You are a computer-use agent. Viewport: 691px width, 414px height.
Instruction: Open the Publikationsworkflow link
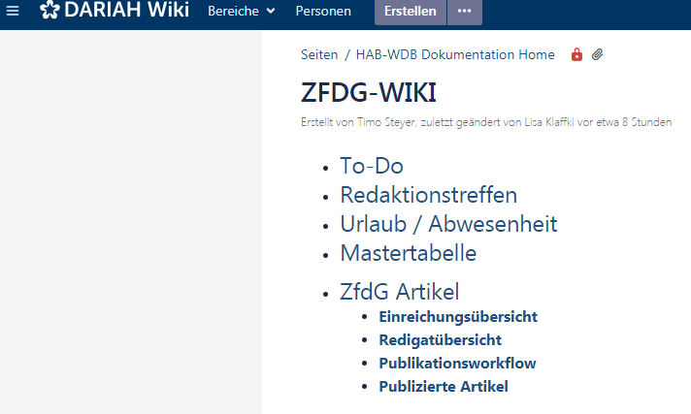tap(457, 363)
